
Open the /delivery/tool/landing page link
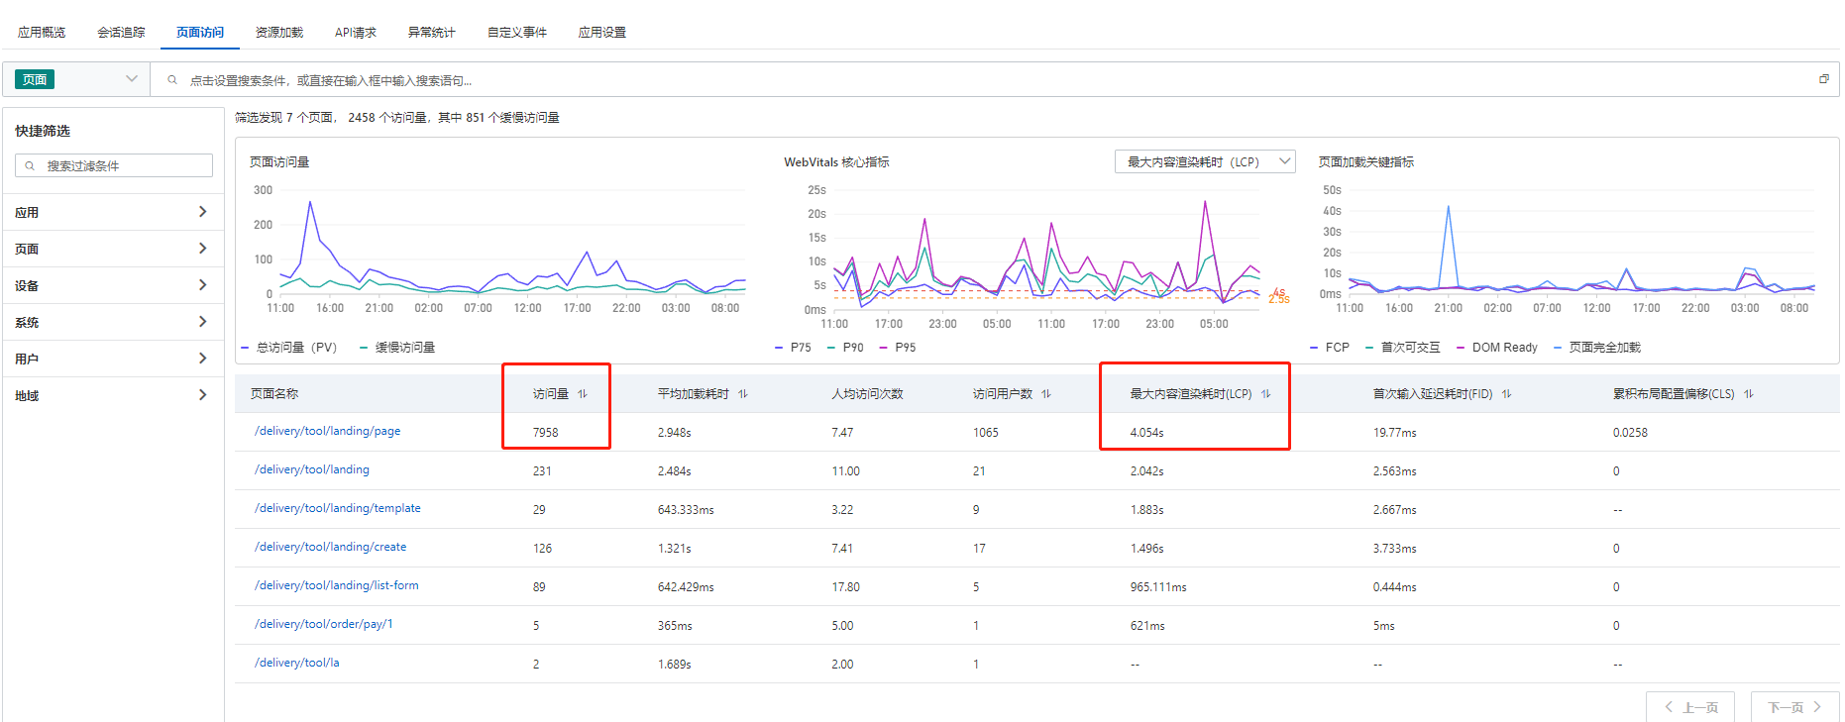312,469
